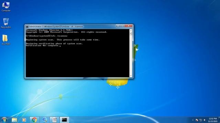Click 'Beginning verification phase of system scan.' line
This screenshot has height=123, width=220.
click(x=54, y=43)
